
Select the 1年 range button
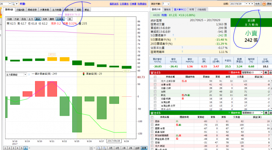tap(124, 148)
